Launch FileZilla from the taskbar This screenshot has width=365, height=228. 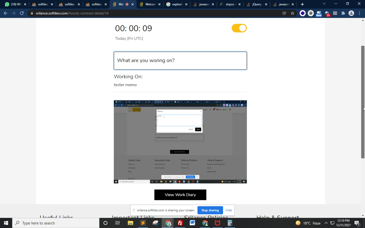click(180, 223)
